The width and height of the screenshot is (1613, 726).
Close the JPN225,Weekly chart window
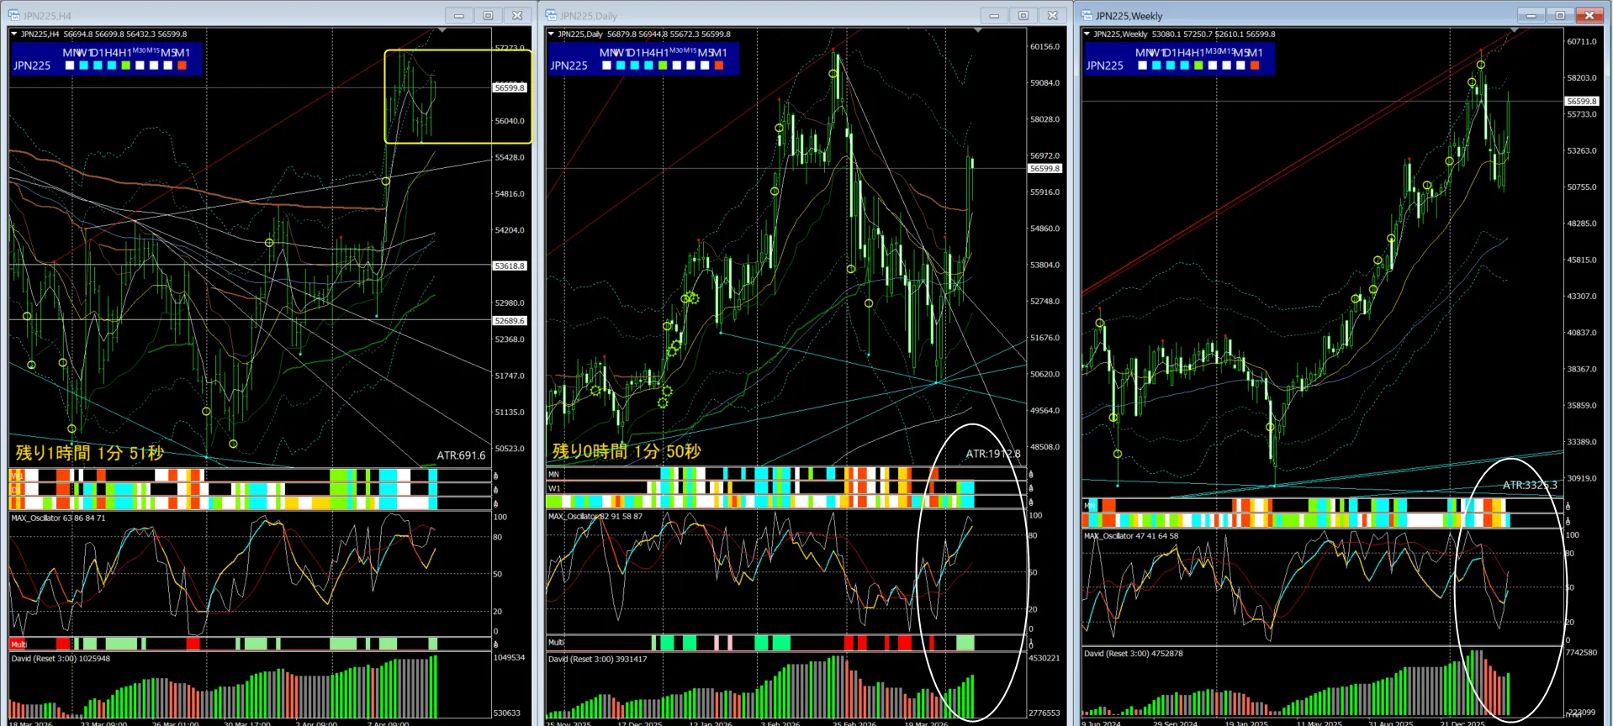1589,15
